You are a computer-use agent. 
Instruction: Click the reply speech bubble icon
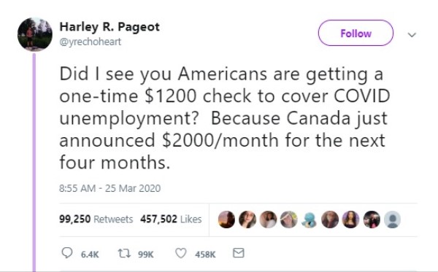66,253
